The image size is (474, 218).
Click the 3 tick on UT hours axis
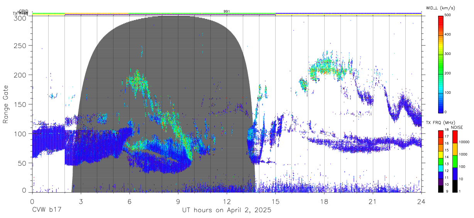point(81,202)
